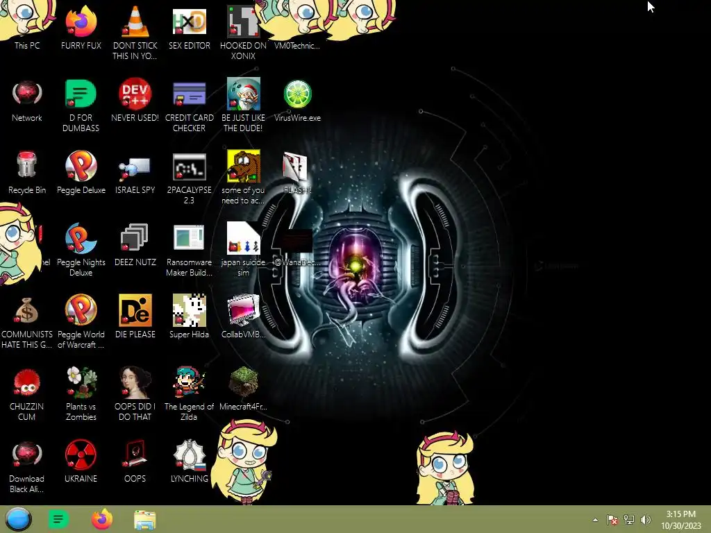Open the SEX EDITOR HxD icon
This screenshot has width=711, height=533.
(190, 22)
